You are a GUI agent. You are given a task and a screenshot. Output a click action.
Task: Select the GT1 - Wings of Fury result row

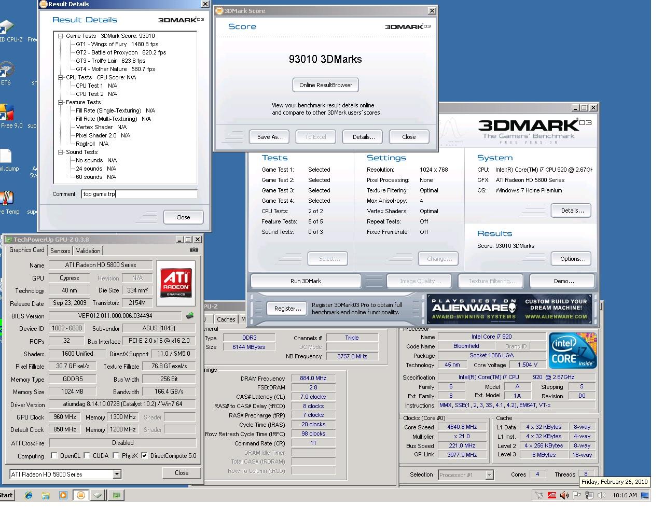(x=117, y=44)
